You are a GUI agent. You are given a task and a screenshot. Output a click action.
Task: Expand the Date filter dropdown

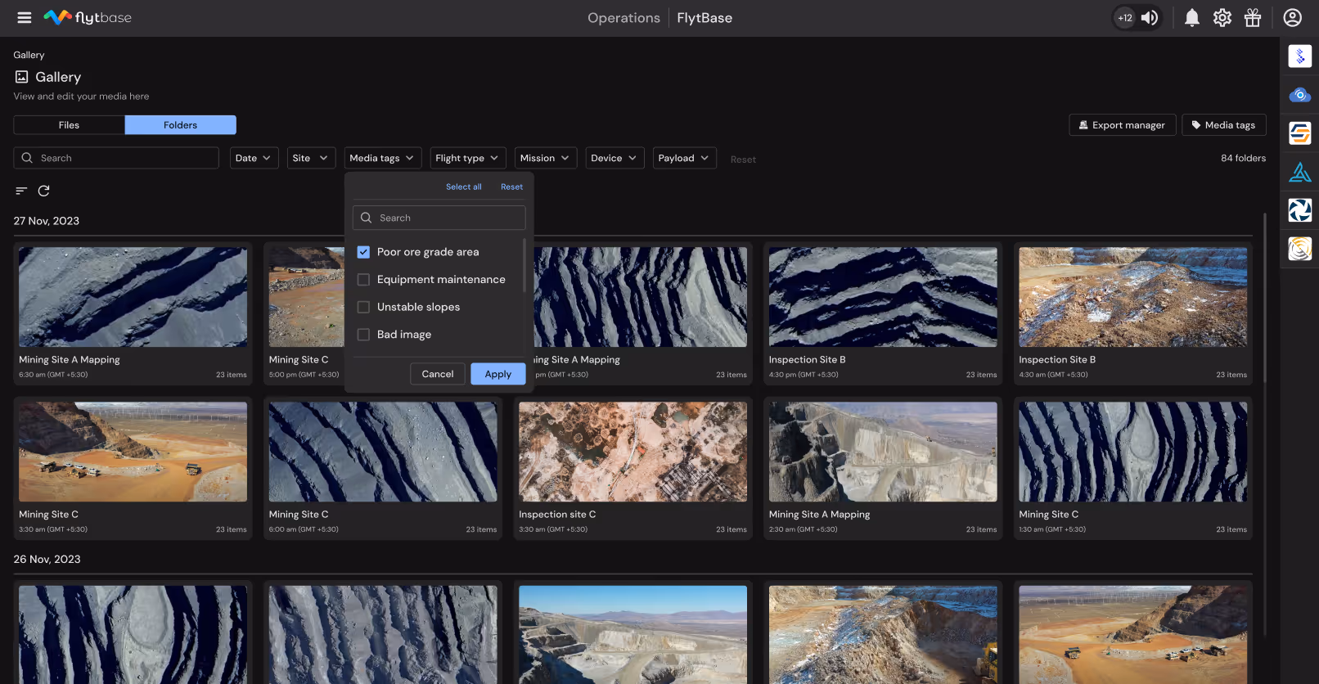tap(253, 158)
